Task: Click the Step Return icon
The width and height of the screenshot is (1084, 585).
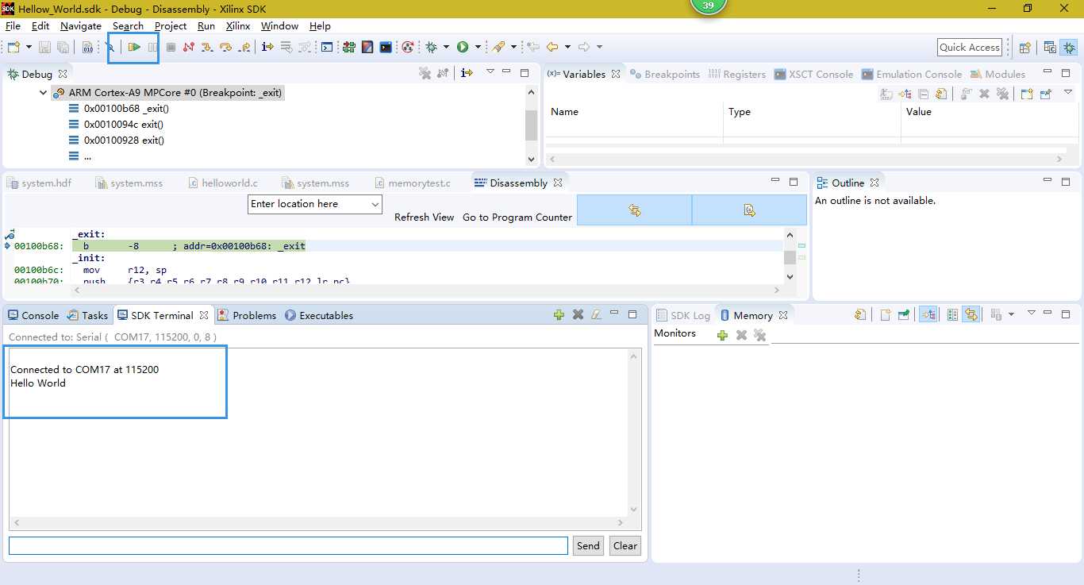Action: coord(244,48)
